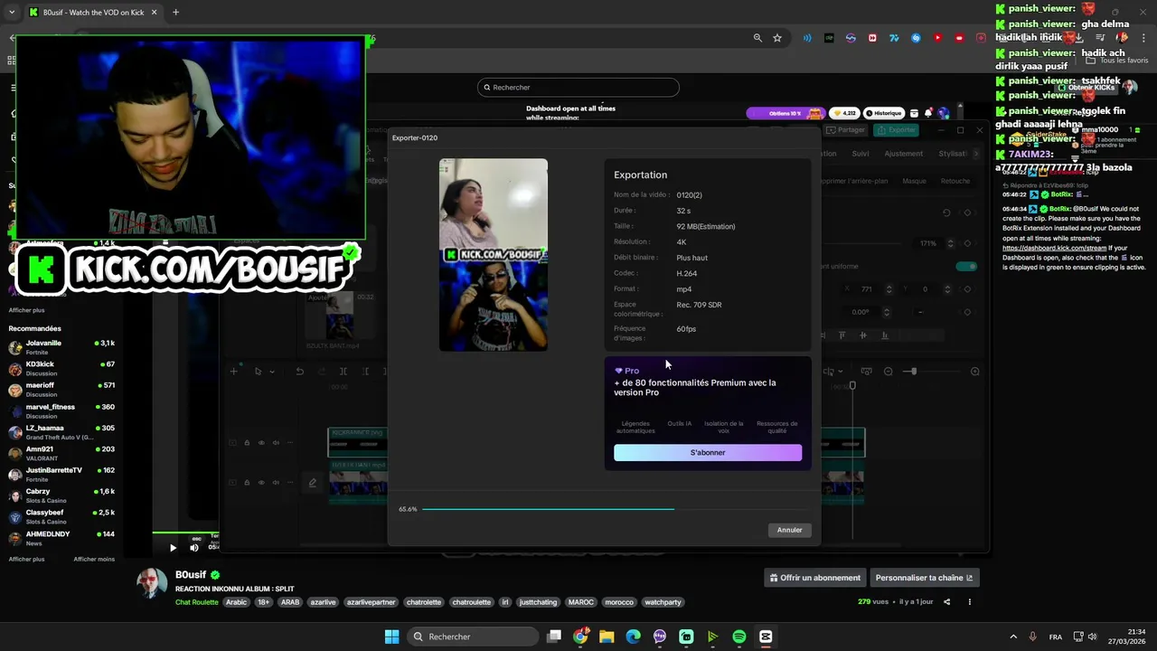Click the pencil cover edit button
This screenshot has width=1157, height=651.
point(313,483)
